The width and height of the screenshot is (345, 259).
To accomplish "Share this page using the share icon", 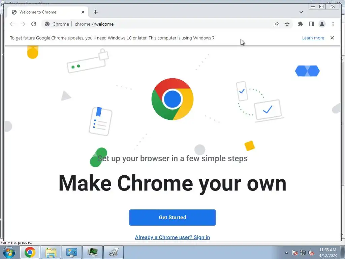I will point(276,24).
